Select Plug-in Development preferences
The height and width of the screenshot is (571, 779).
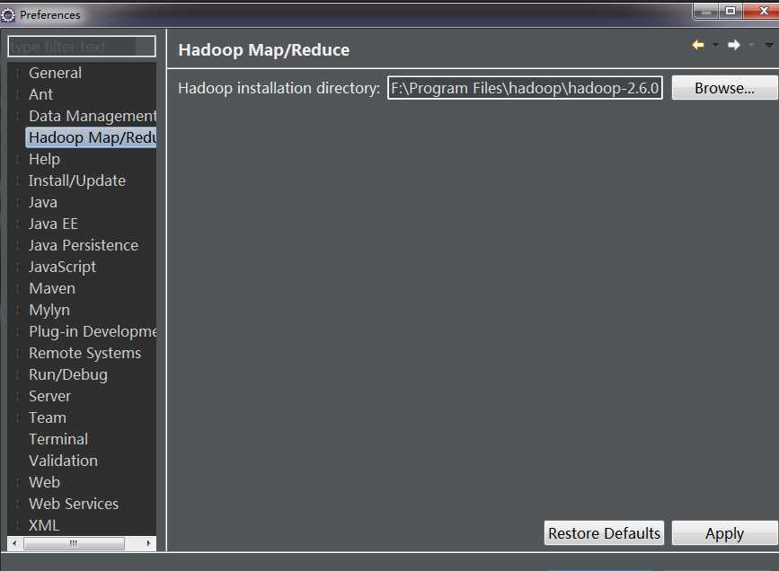tap(93, 331)
